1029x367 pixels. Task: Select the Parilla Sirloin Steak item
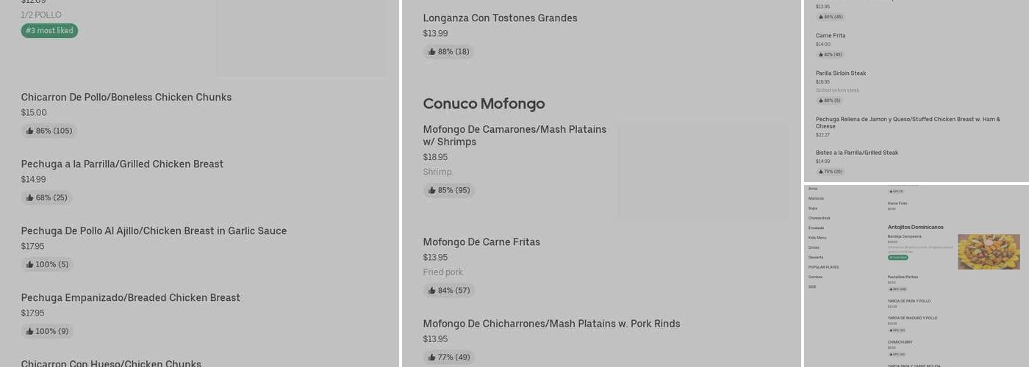point(841,73)
